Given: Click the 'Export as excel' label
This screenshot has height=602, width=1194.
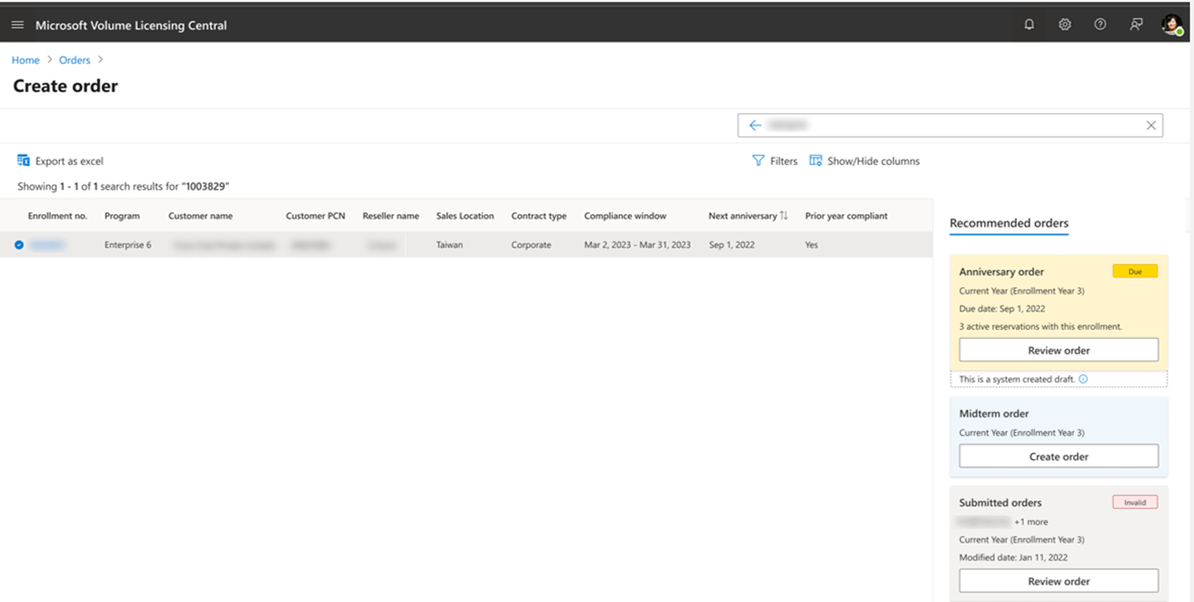Looking at the screenshot, I should 69,160.
